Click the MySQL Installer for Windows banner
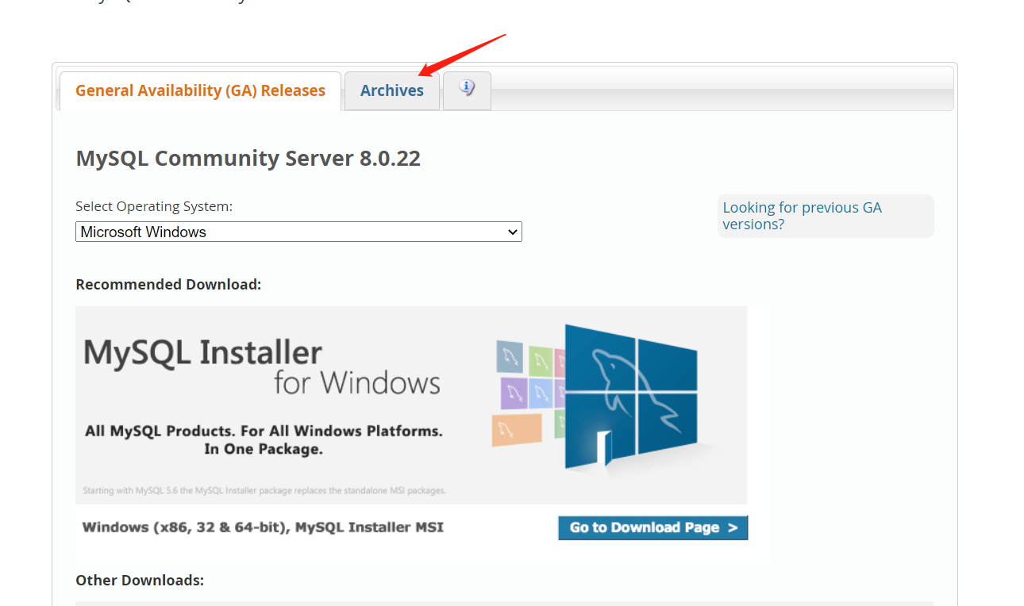Image resolution: width=1024 pixels, height=606 pixels. pyautogui.click(x=411, y=405)
